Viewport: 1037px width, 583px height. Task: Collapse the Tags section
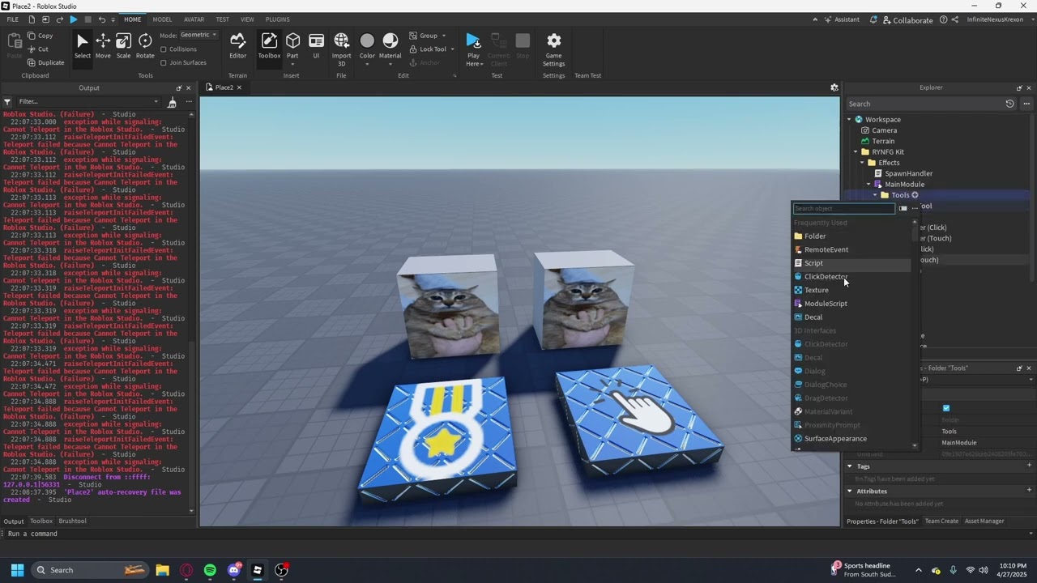(x=850, y=466)
